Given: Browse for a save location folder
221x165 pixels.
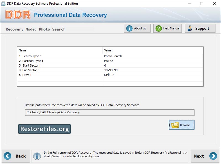Looking at the screenshot, I should coord(181,125).
